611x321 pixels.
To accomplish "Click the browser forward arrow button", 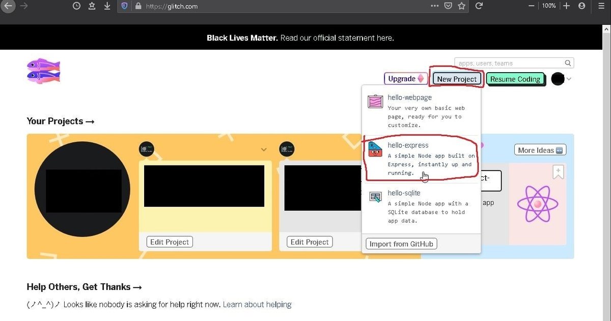I will (x=23, y=6).
